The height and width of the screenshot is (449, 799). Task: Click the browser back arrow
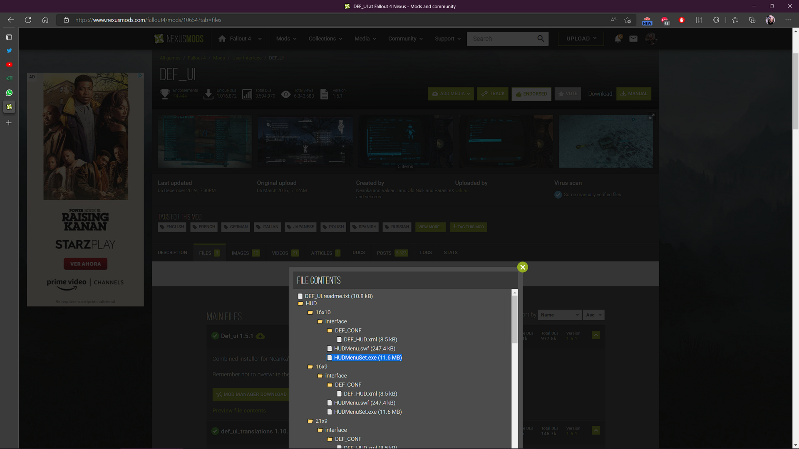(11, 20)
